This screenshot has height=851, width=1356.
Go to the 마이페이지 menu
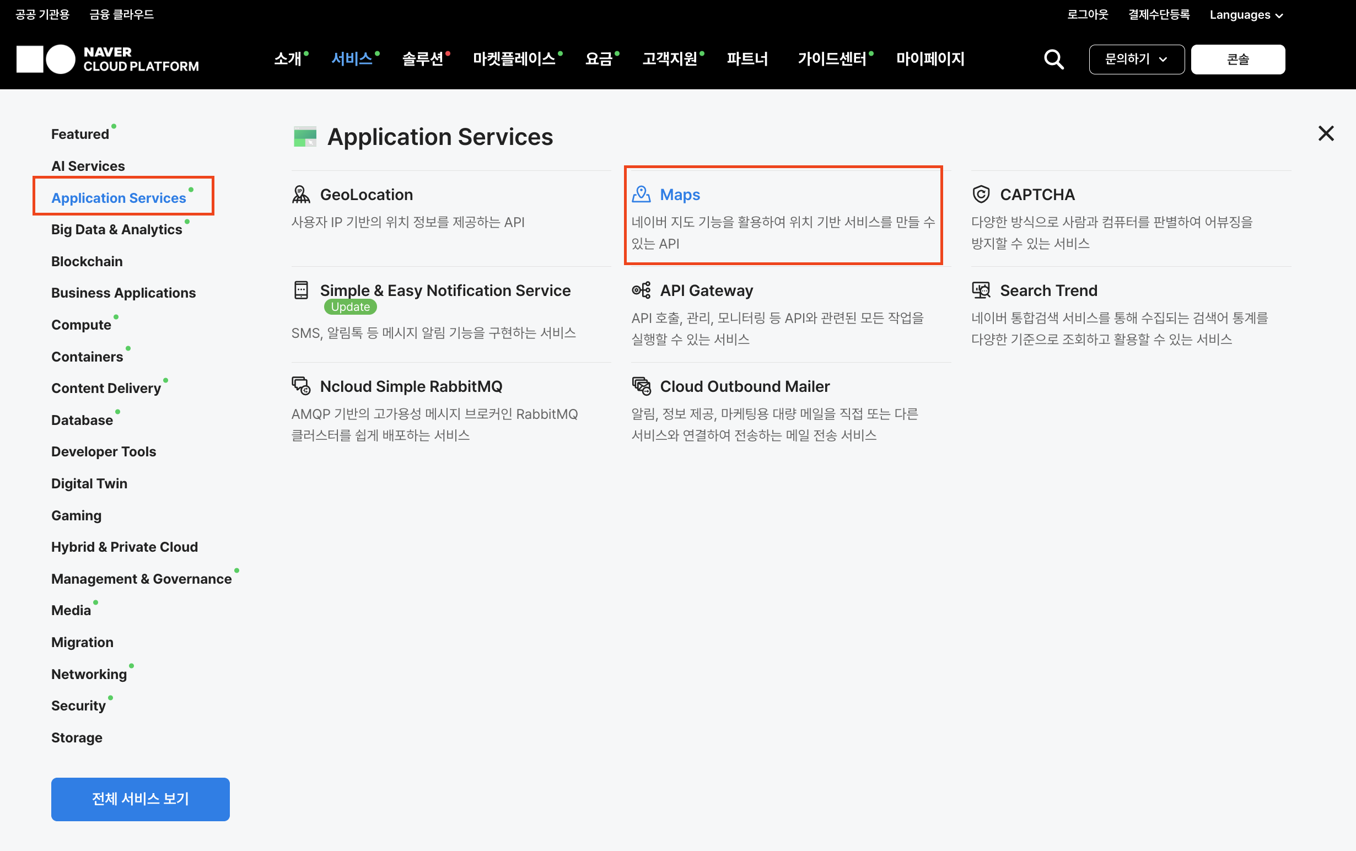929,58
